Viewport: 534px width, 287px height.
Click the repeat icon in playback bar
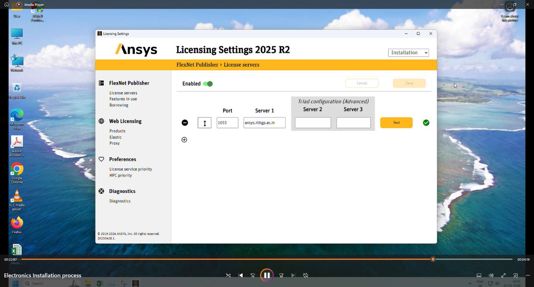coord(306,275)
